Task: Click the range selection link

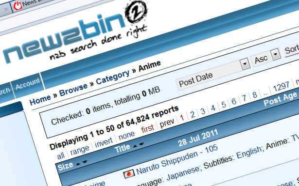Action: (80, 150)
